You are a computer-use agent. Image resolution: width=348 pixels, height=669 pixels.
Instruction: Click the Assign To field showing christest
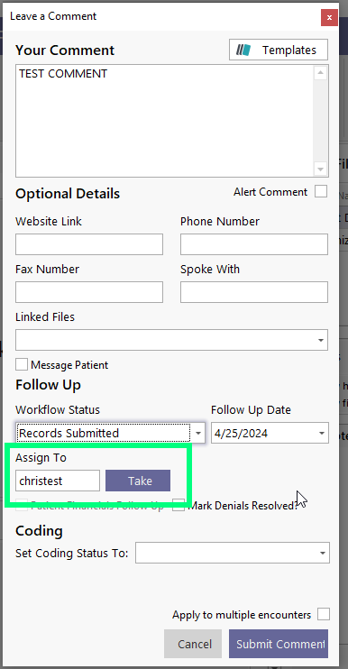point(58,481)
